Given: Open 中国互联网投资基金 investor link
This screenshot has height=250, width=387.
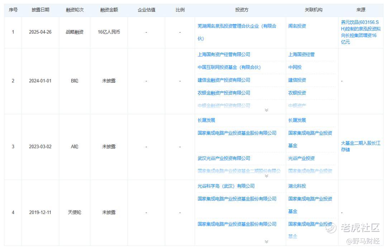Looking at the screenshot, I should click(x=229, y=67).
